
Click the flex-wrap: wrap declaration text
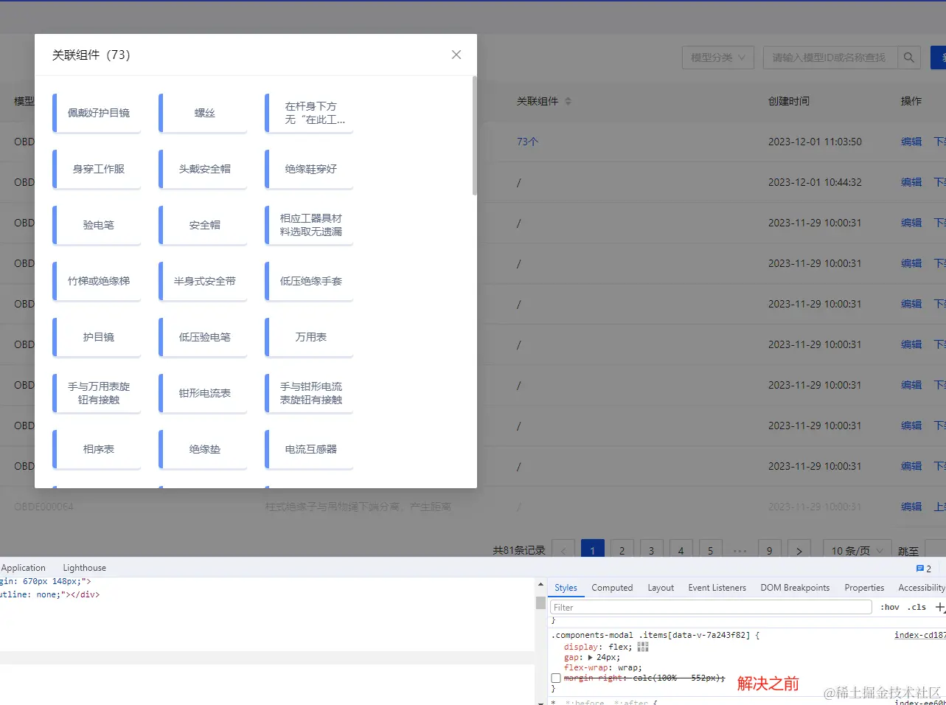click(x=603, y=667)
